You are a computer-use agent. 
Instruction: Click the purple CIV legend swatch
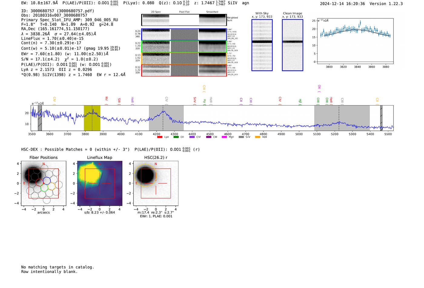point(192,137)
